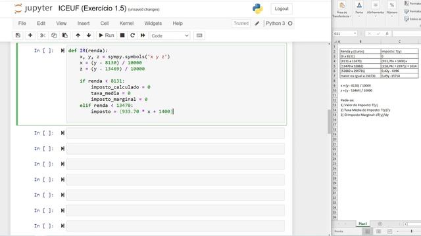Click the Python logo icon in header
Screen dimensions: 421x236
257,9
